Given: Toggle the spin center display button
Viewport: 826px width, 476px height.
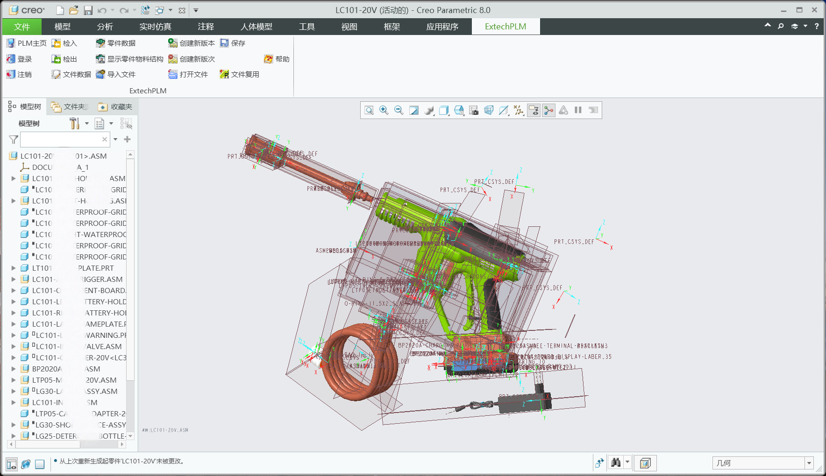Looking at the screenshot, I should [x=548, y=110].
